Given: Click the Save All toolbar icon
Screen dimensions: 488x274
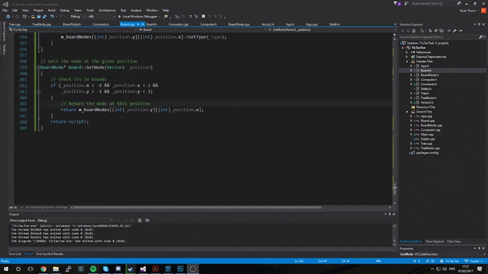Looking at the screenshot, I should (x=44, y=17).
